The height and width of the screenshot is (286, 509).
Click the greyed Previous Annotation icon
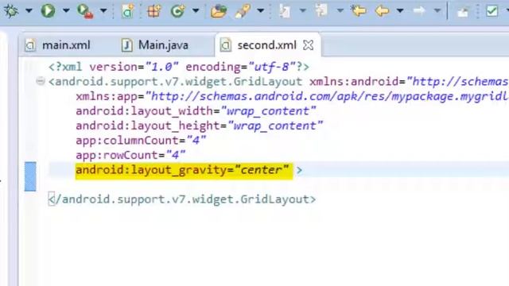321,11
